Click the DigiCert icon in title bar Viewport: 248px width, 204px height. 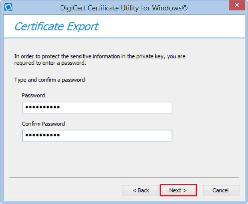click(7, 7)
